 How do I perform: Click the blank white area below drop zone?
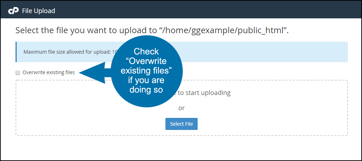coord(181,148)
